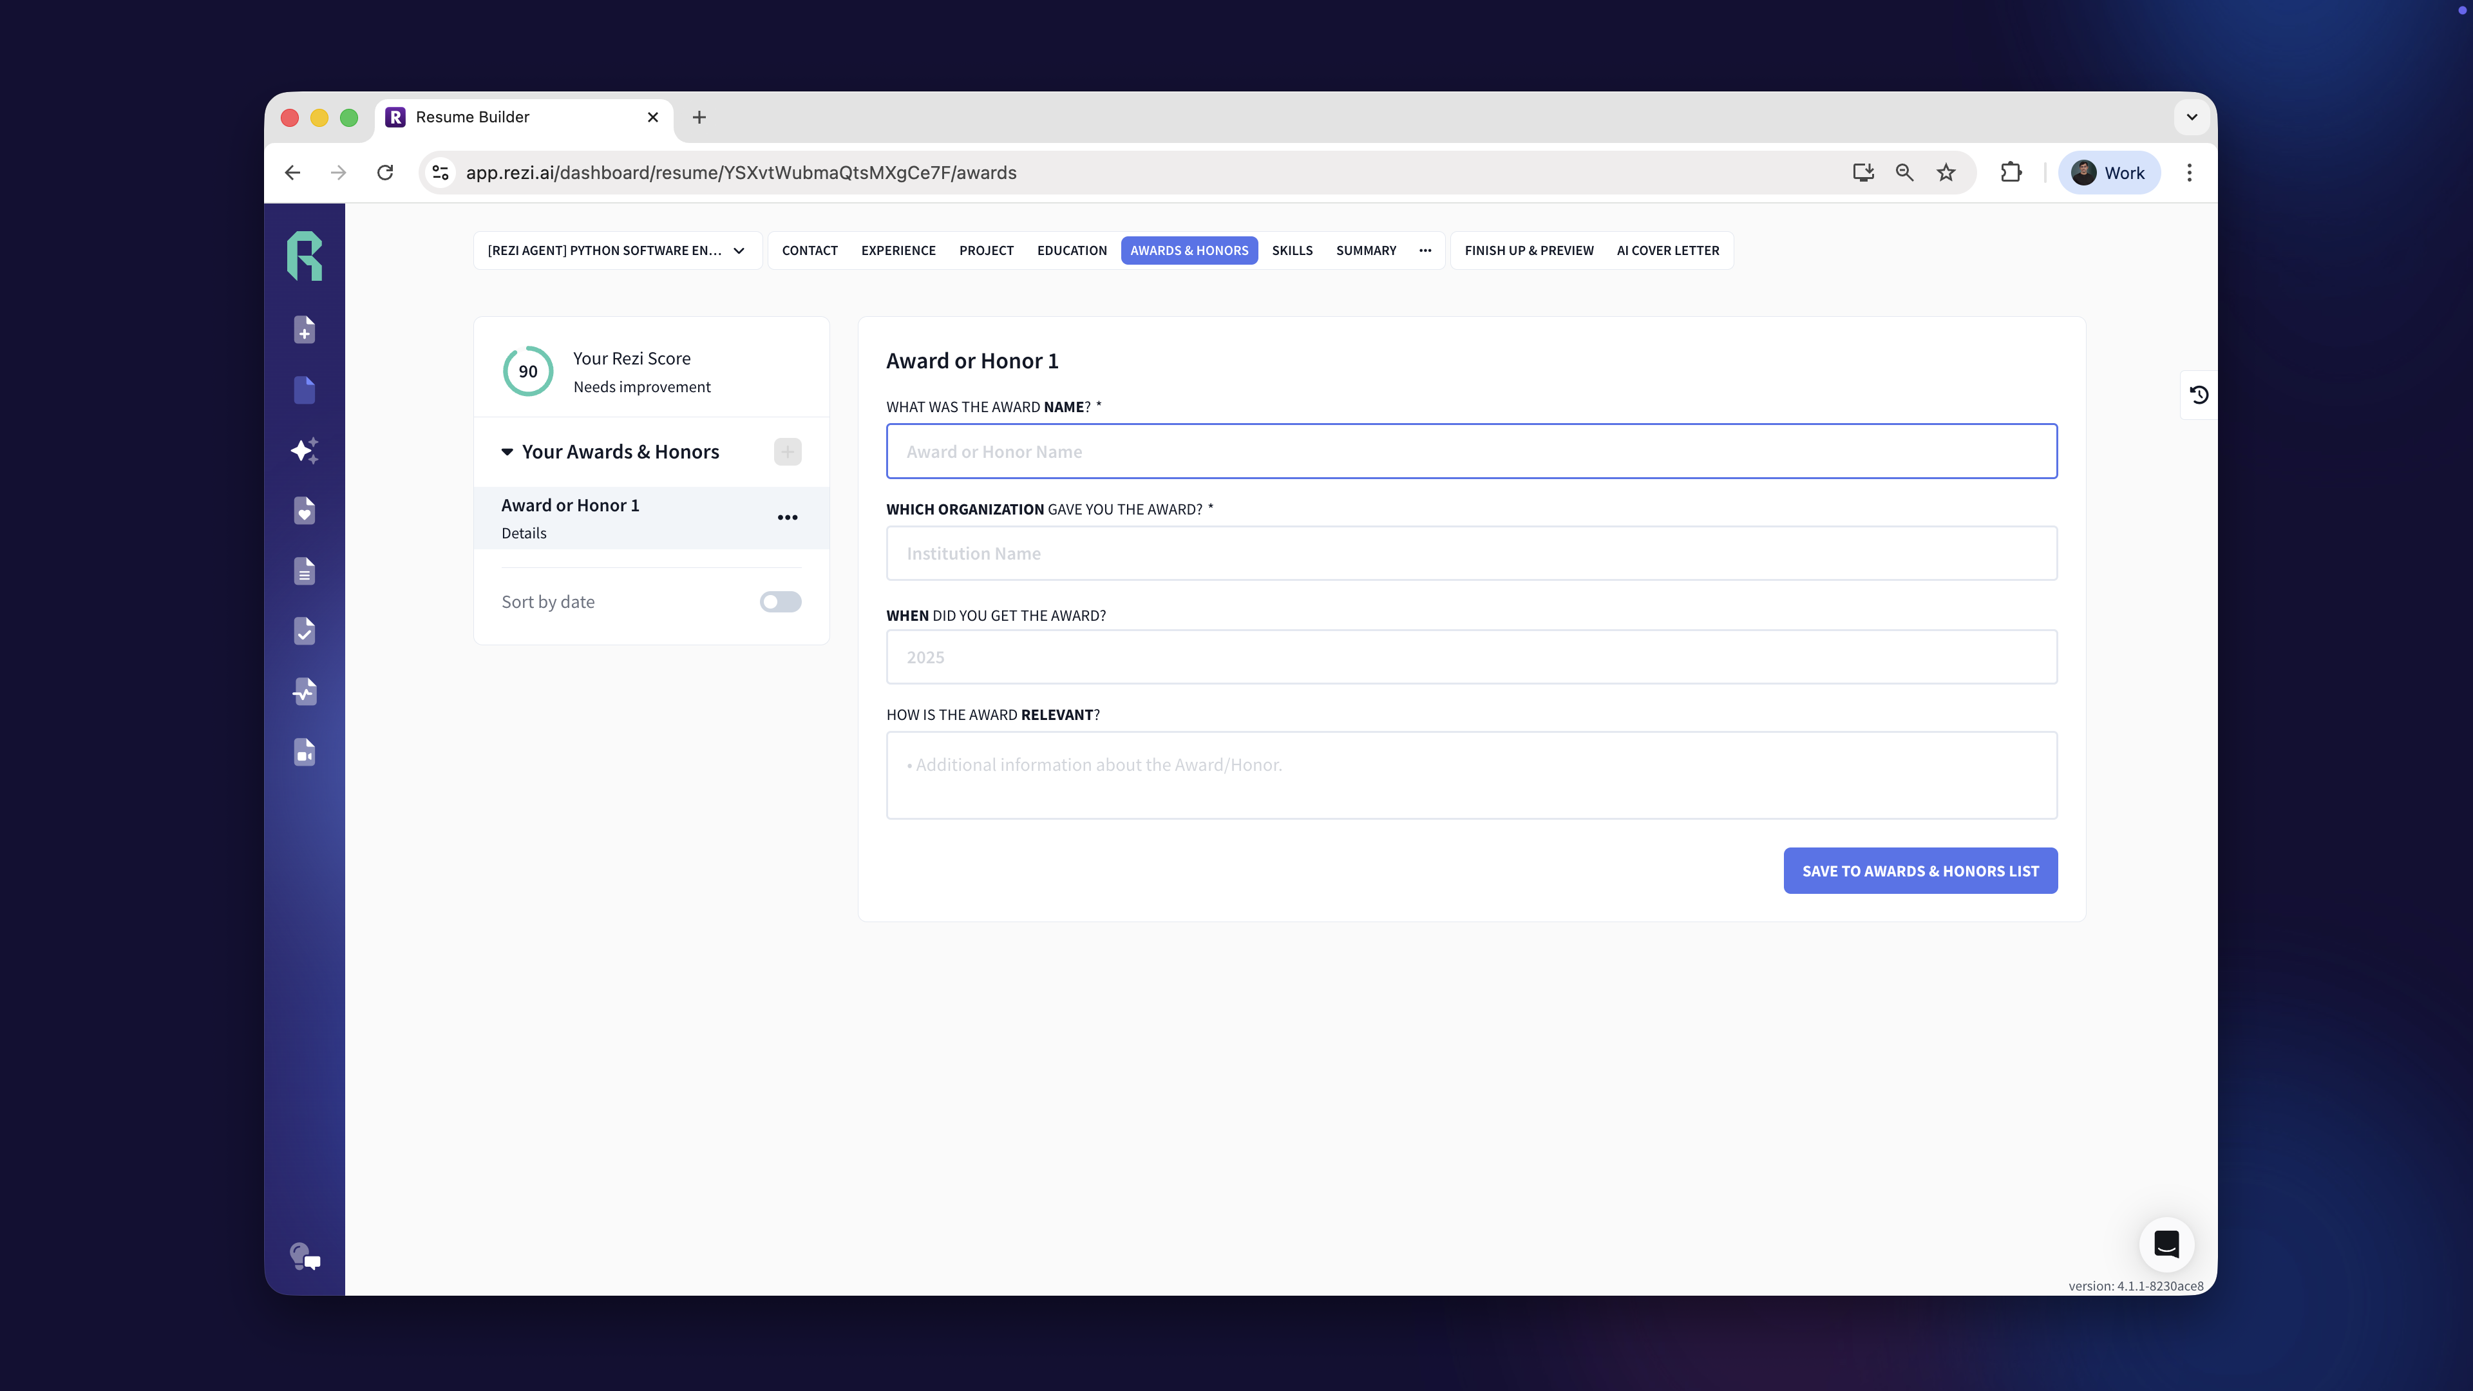2473x1391 pixels.
Task: Open the video document icon in sidebar
Action: (x=305, y=752)
